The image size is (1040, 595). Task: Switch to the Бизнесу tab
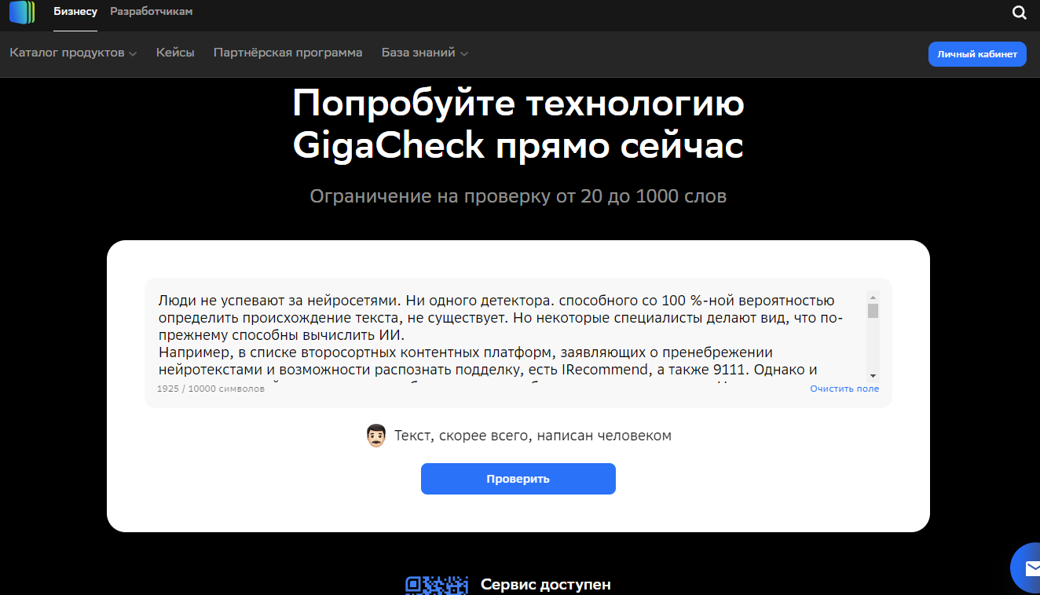(x=75, y=12)
